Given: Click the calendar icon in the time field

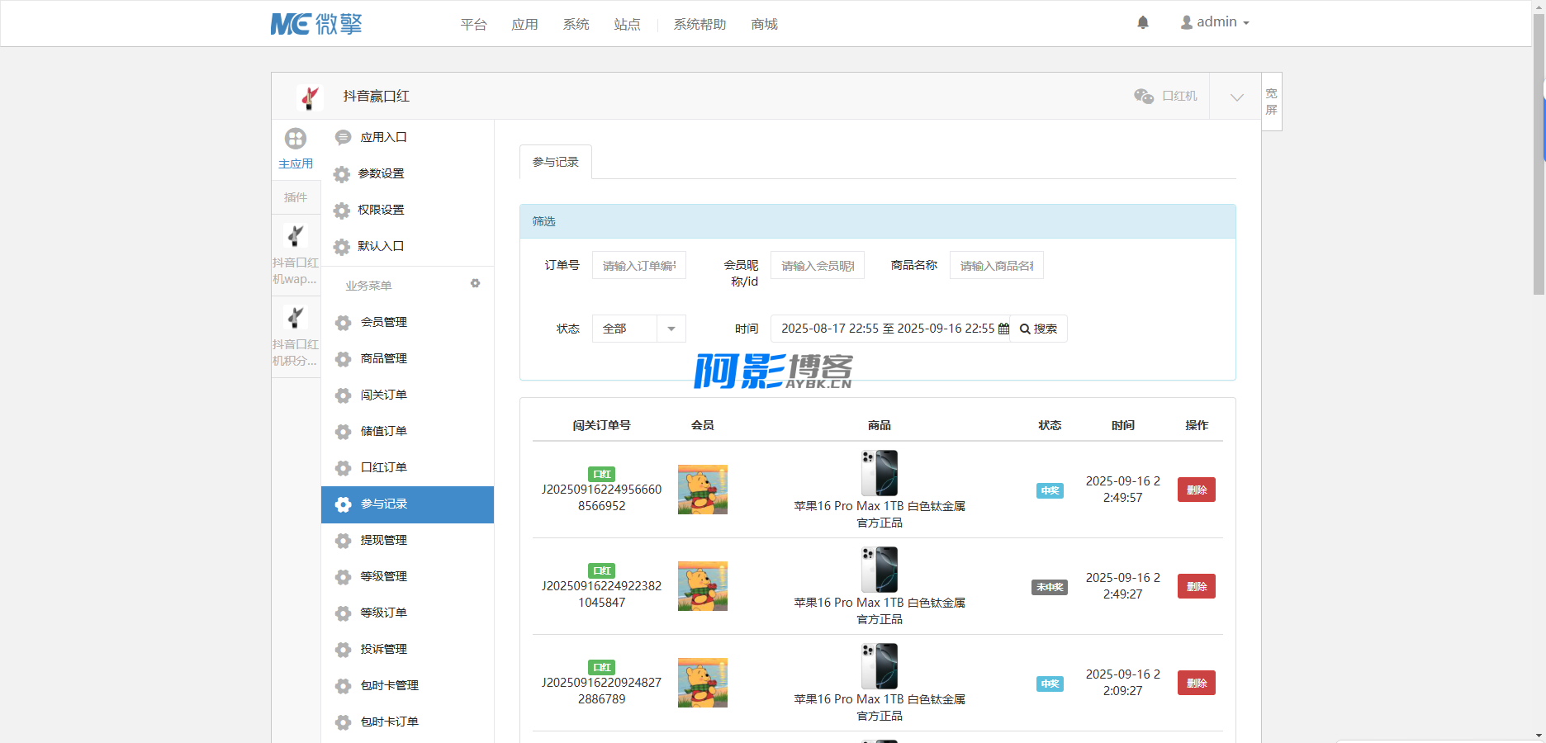Looking at the screenshot, I should tap(1003, 329).
